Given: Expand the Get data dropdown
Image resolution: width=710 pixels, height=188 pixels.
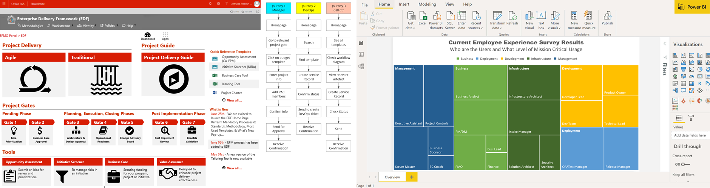Looking at the screenshot, I should [x=411, y=28].
